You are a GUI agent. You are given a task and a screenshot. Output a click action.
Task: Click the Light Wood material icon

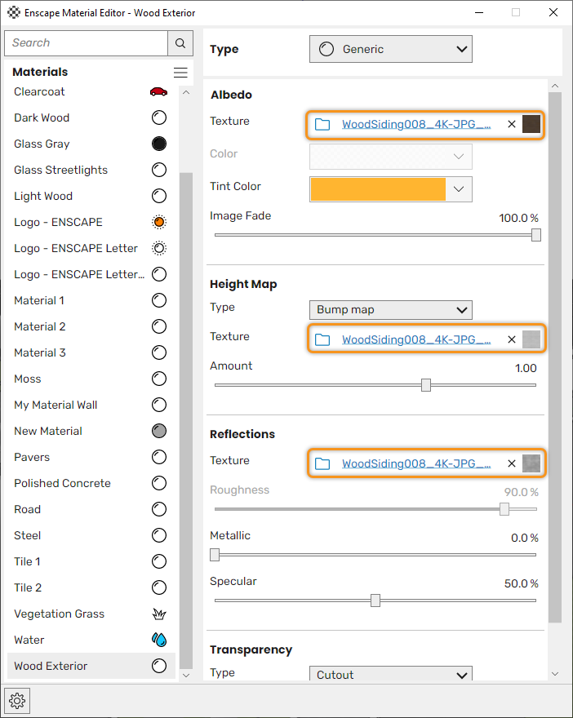[x=159, y=196]
